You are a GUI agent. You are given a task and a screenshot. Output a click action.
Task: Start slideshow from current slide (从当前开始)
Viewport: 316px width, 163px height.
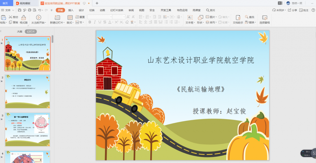tap(39, 20)
